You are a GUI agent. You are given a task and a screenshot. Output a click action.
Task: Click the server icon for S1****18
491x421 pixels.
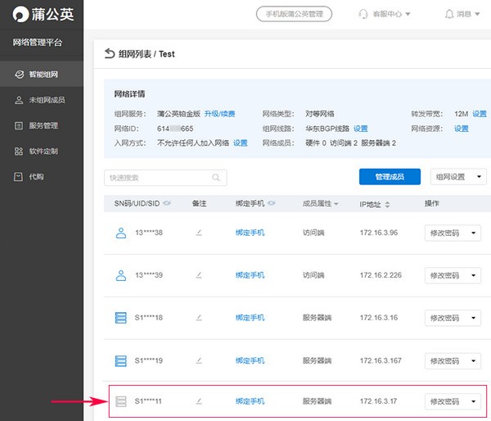tap(120, 318)
